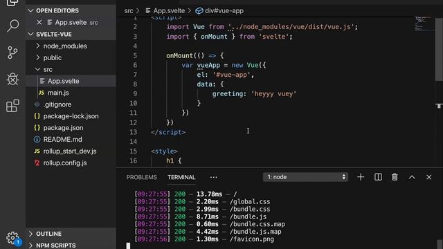Click the div#vue-app breadcrumb
This screenshot has width=443, height=249.
[x=219, y=11]
